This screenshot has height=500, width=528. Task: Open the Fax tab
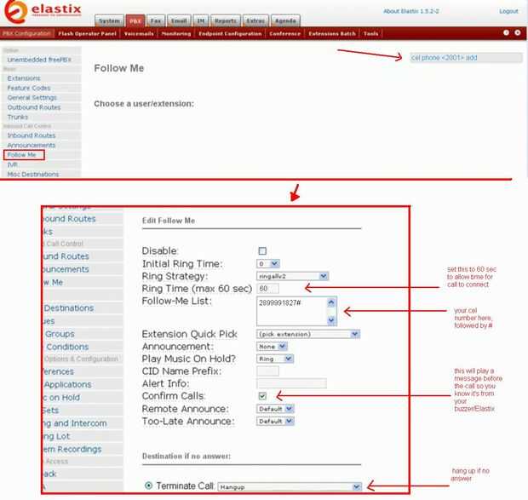pyautogui.click(x=156, y=20)
